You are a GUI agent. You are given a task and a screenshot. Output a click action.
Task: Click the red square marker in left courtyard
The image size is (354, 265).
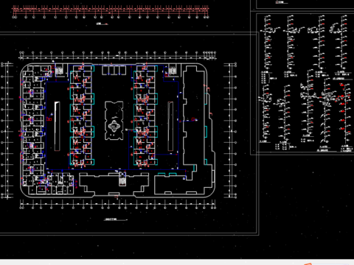[x=49, y=119]
